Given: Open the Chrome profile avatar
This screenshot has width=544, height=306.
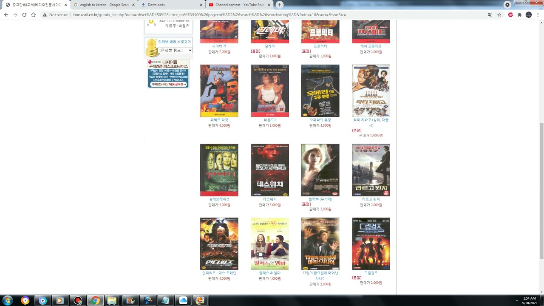Looking at the screenshot, I should coord(529,14).
